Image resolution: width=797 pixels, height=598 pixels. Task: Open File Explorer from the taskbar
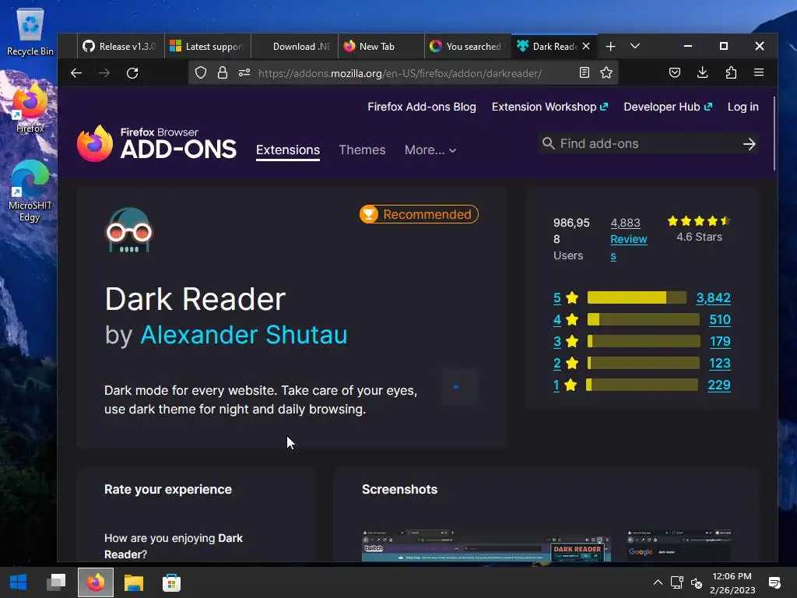[134, 582]
